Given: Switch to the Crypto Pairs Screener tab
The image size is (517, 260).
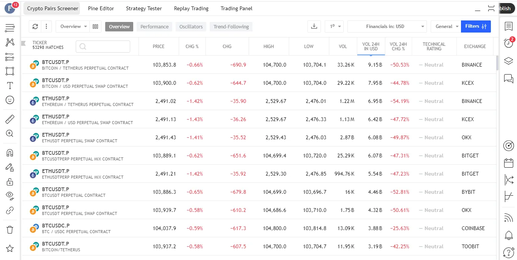Looking at the screenshot, I should point(53,8).
